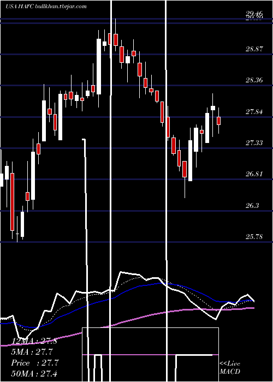Click the 29.46 price axis label
This screenshot has height=382, width=273.
click(254, 14)
